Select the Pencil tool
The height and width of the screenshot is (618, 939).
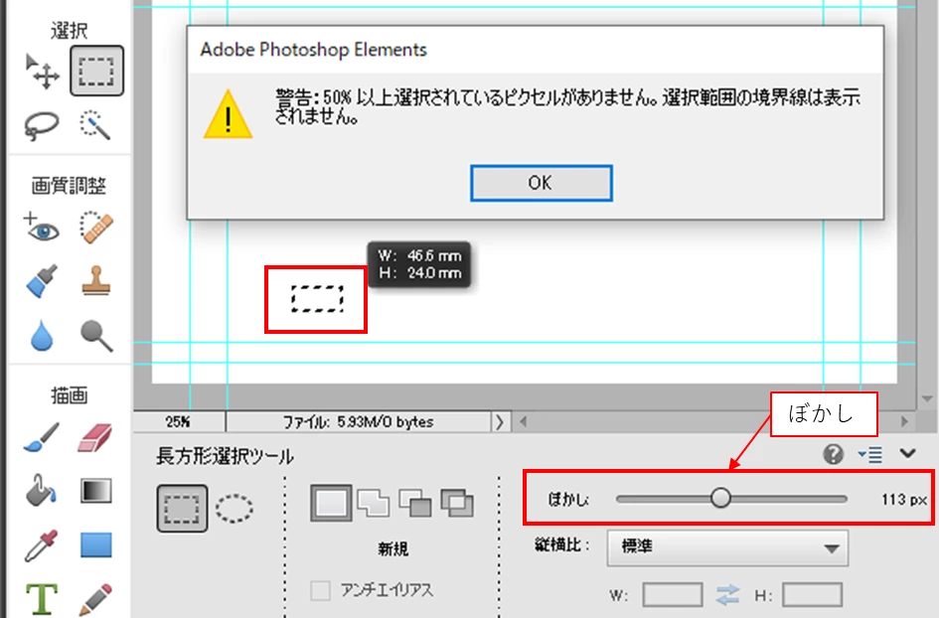95,599
